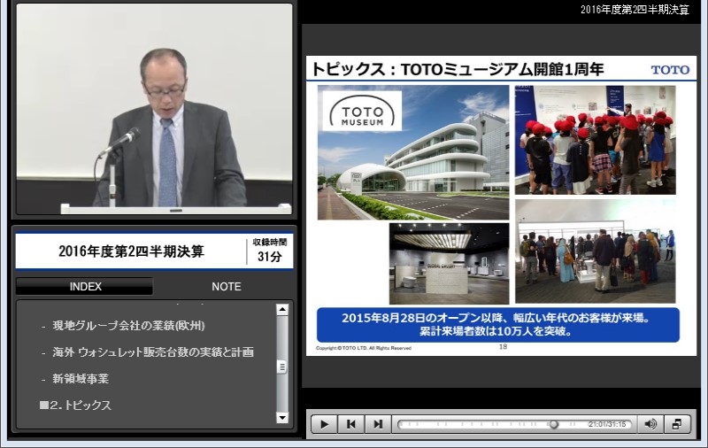Click the index scrollbar thumb
708x448 pixels.
282,367
